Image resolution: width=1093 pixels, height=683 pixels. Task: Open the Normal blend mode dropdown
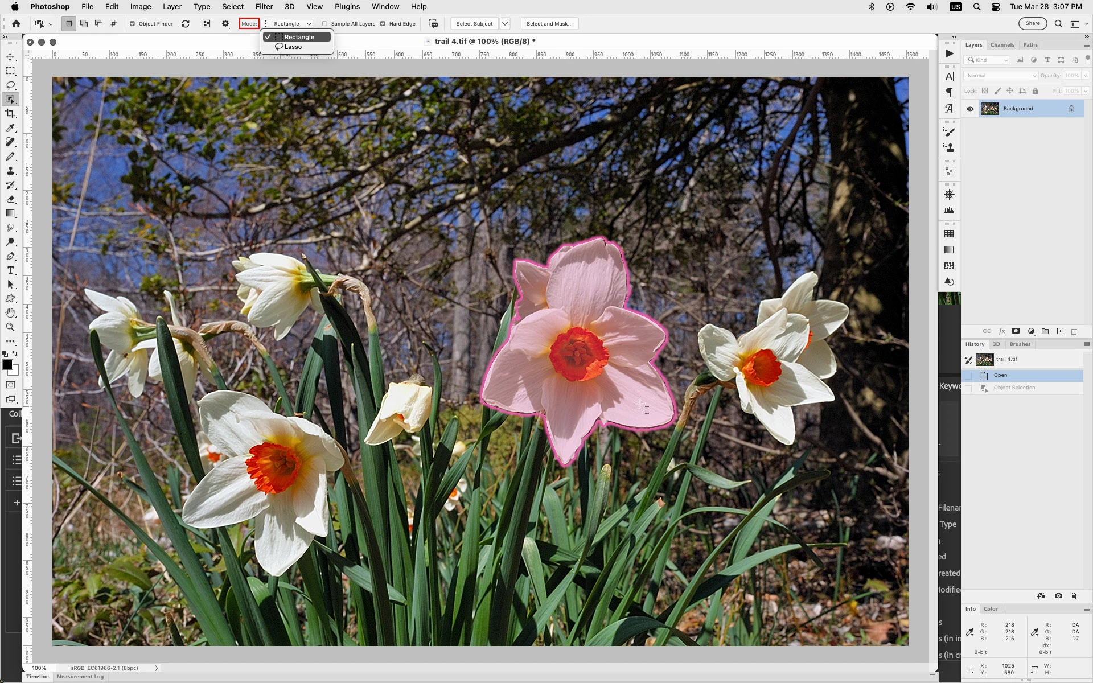coord(1000,76)
